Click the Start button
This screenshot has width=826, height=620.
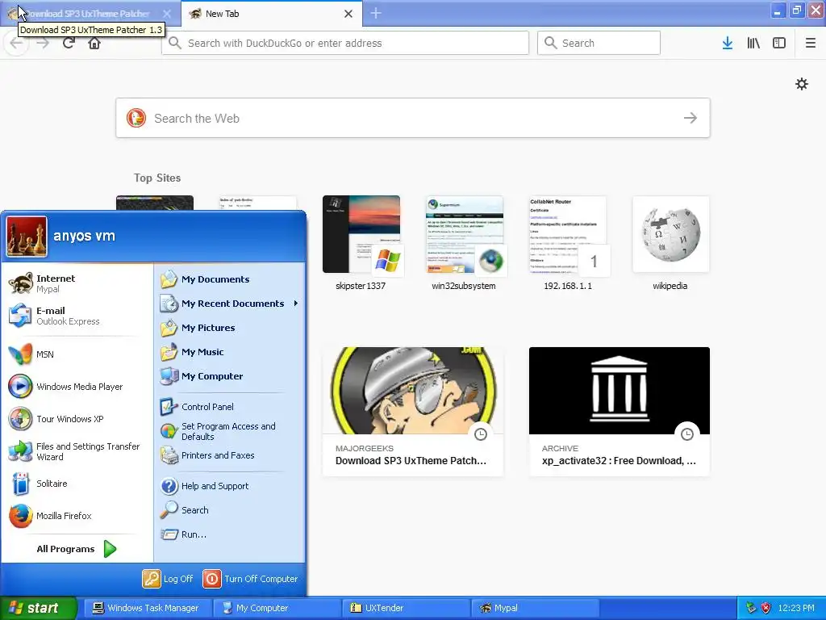tap(39, 609)
